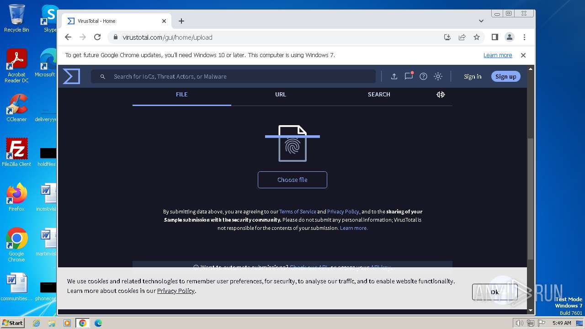
Task: Switch to the SEARCH tab
Action: pyautogui.click(x=379, y=95)
